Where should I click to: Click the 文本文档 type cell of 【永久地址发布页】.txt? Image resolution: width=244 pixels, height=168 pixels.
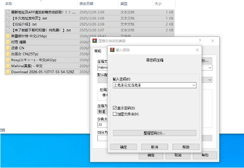click(127, 18)
